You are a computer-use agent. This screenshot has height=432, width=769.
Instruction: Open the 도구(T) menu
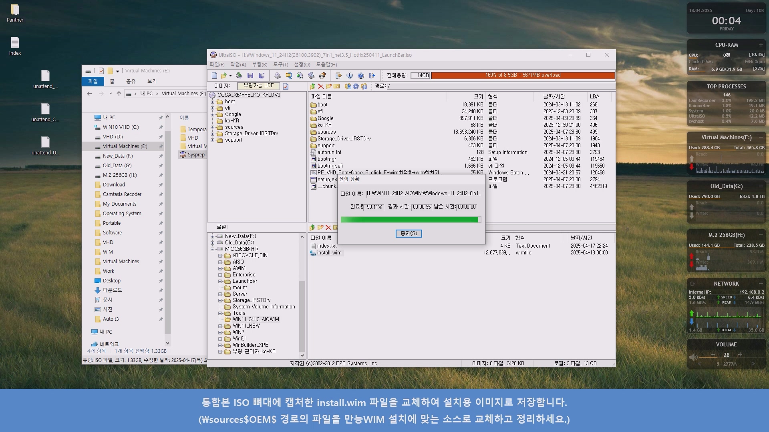pyautogui.click(x=280, y=65)
